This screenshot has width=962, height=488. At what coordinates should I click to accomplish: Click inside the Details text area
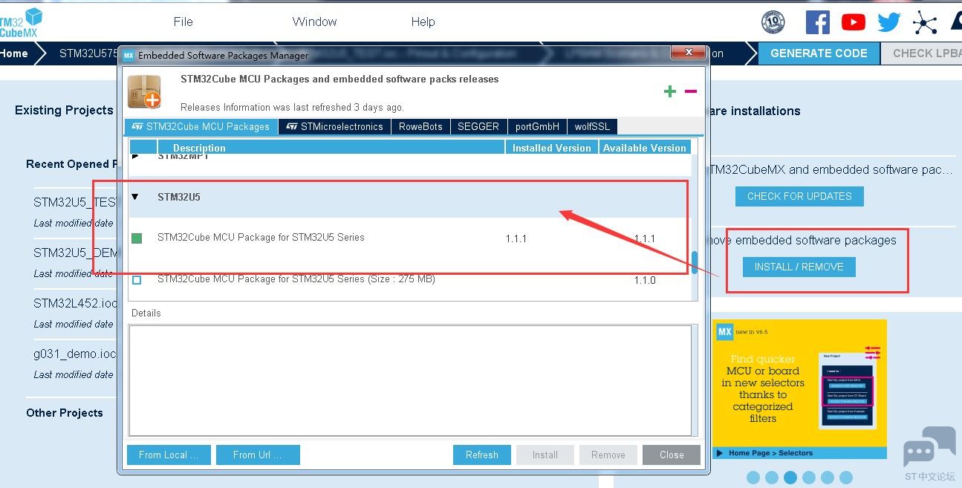tap(409, 380)
